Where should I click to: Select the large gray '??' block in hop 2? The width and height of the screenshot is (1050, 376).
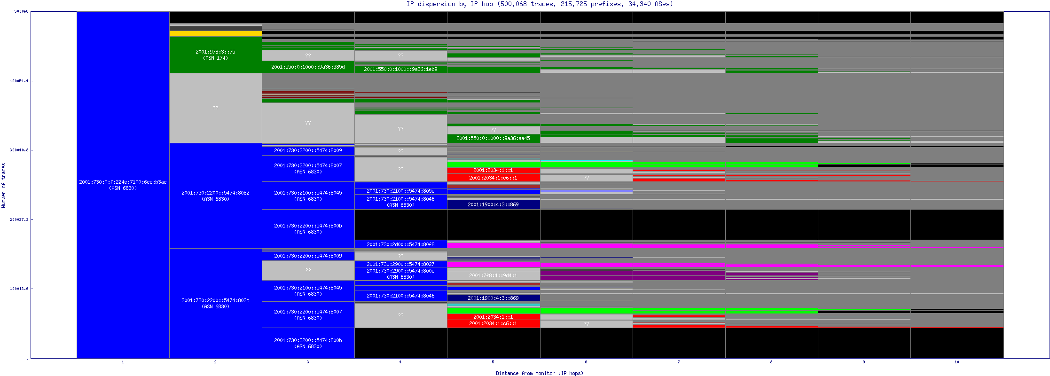tap(215, 108)
